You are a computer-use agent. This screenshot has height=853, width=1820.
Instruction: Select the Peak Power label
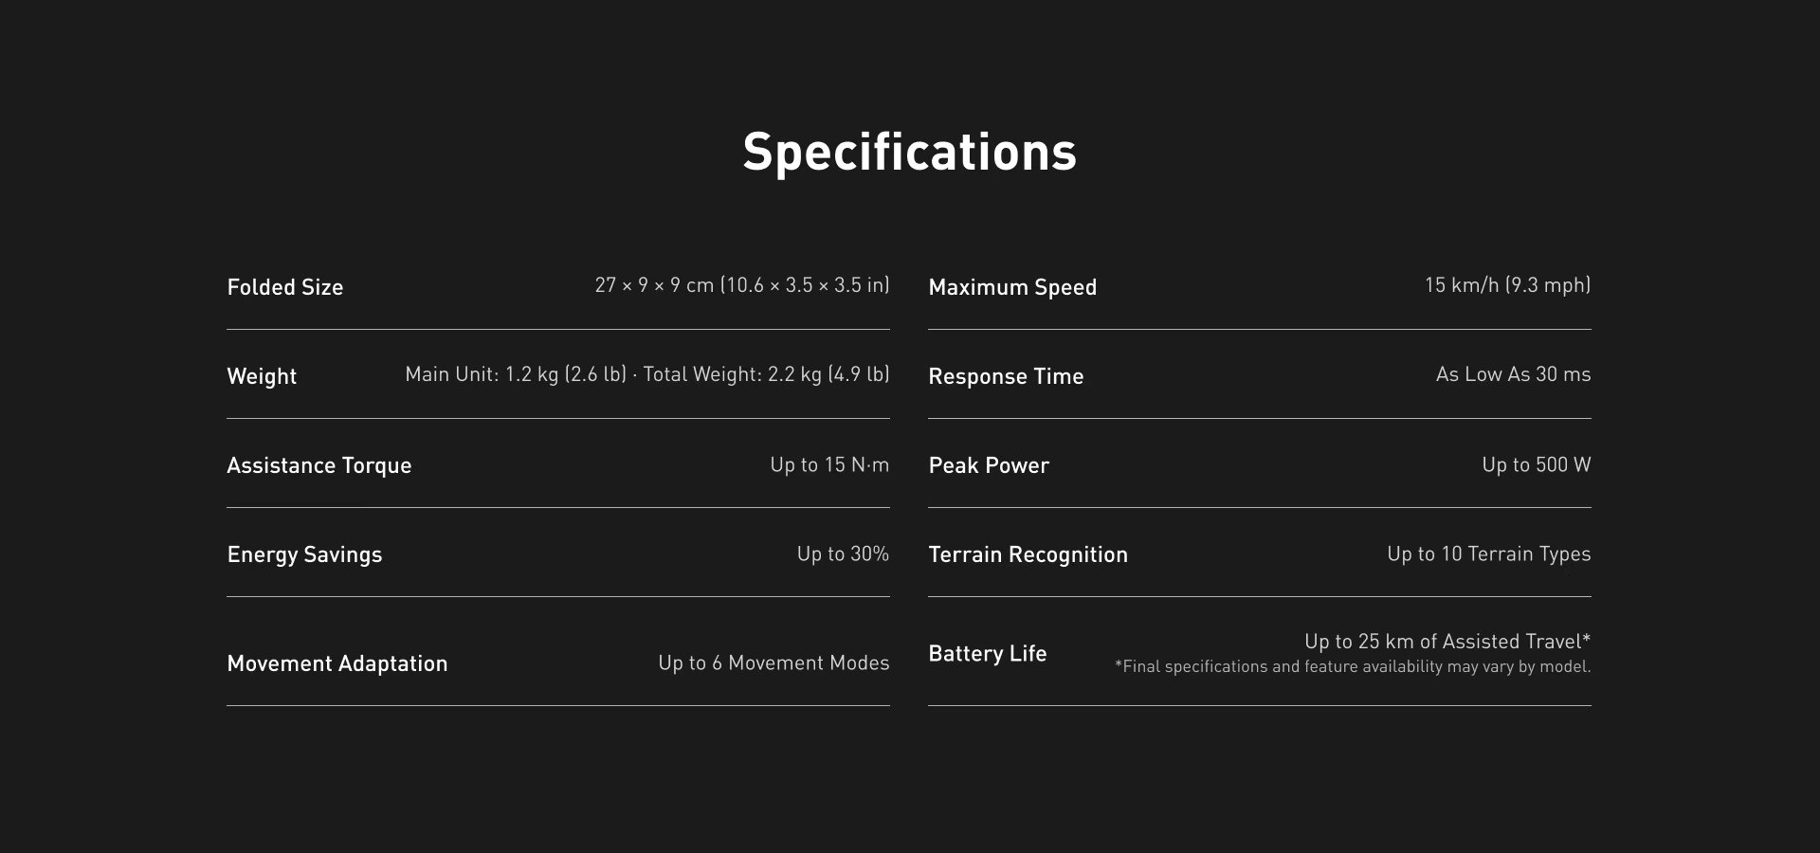tap(989, 465)
